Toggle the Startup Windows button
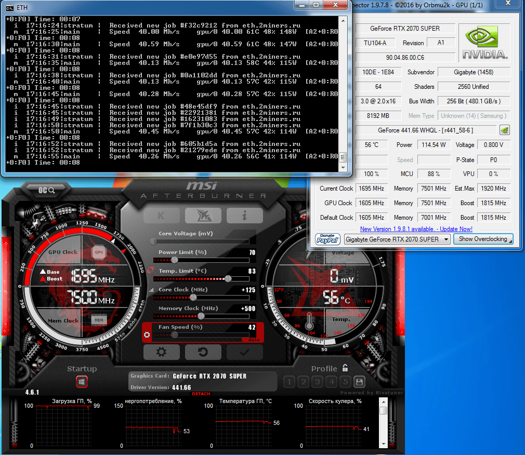This screenshot has width=525, height=455. coord(82,382)
